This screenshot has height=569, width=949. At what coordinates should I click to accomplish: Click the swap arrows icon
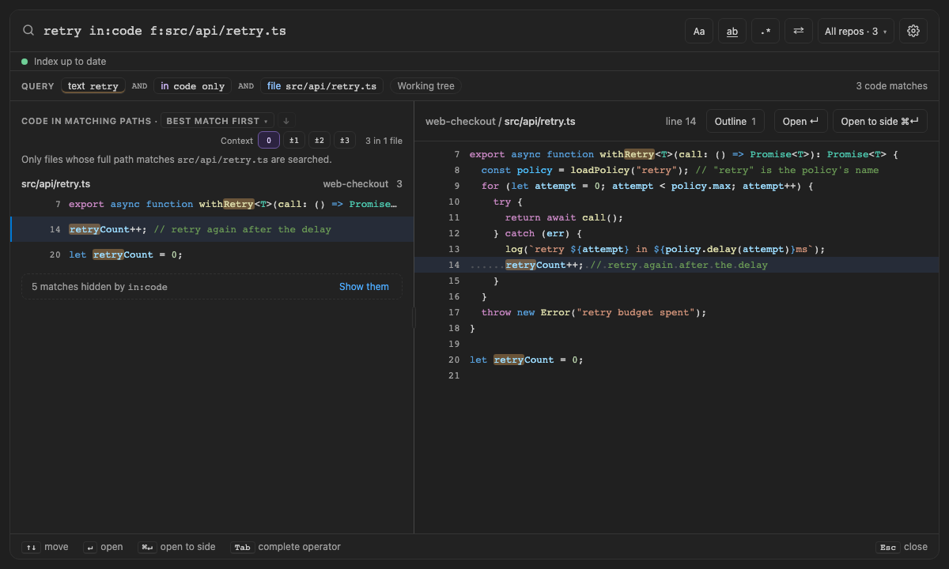[x=799, y=31]
